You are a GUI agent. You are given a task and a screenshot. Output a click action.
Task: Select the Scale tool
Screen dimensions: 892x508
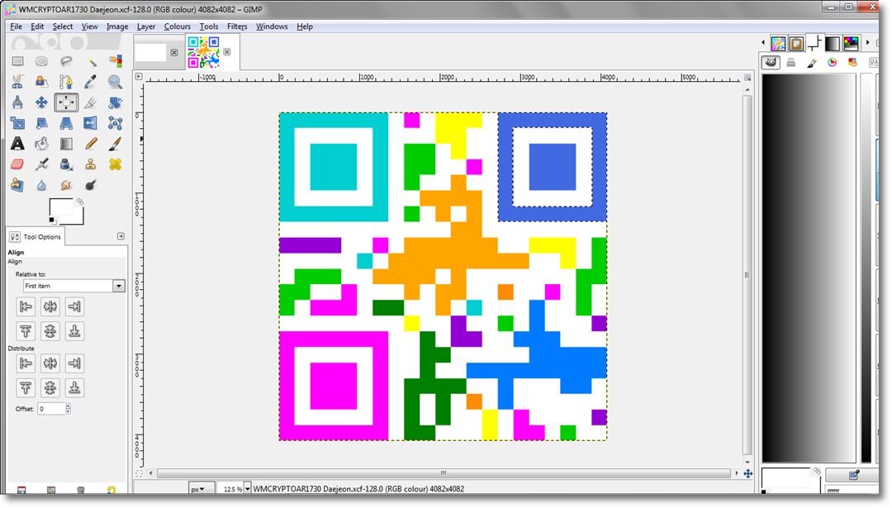point(17,123)
